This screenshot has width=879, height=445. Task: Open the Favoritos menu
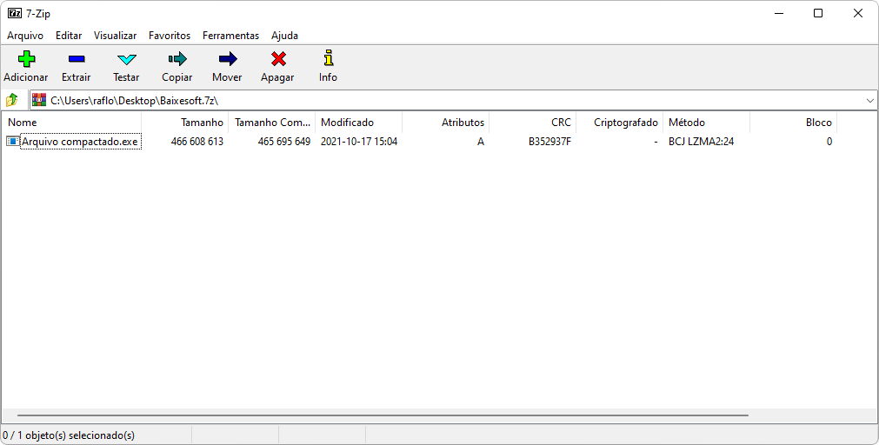pyautogui.click(x=170, y=36)
